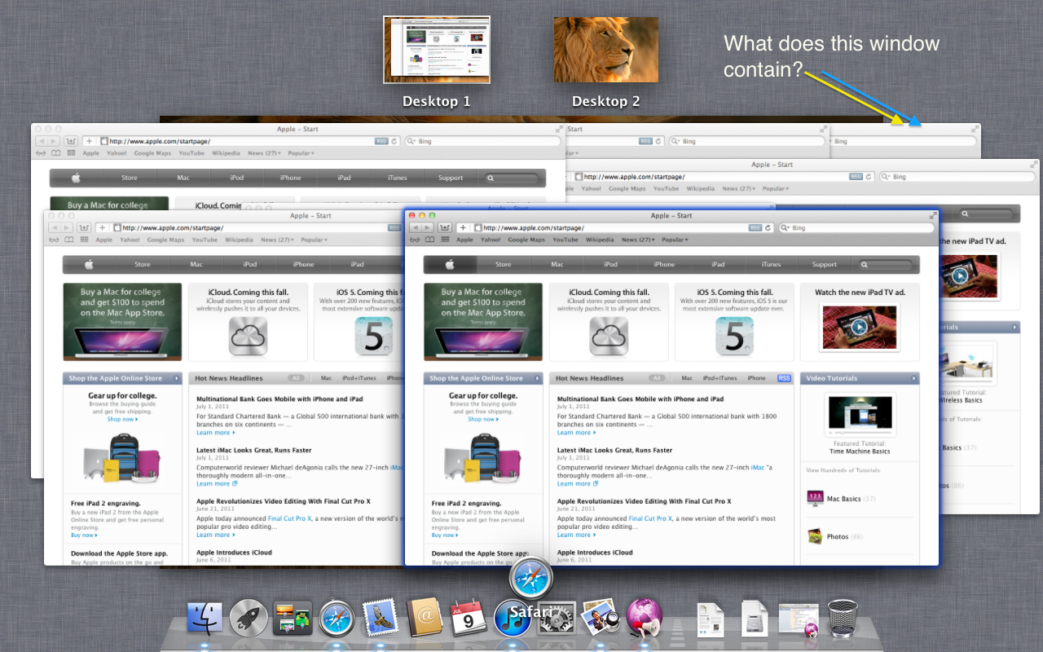Reload the page in the highlighted window

769,228
